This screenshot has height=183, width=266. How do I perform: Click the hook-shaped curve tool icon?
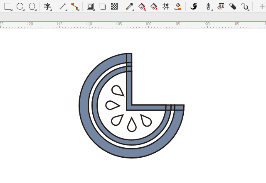(245, 7)
